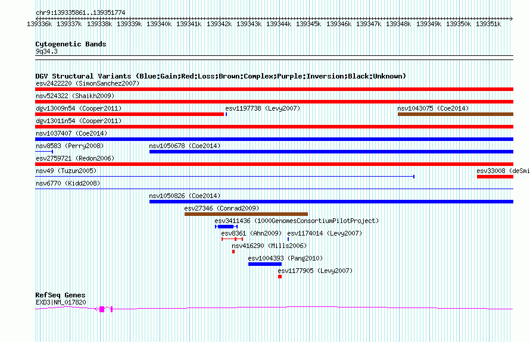530x342 pixels.
Task: Click the nsv1037407 (Coe2014) label
Action: tap(71, 133)
